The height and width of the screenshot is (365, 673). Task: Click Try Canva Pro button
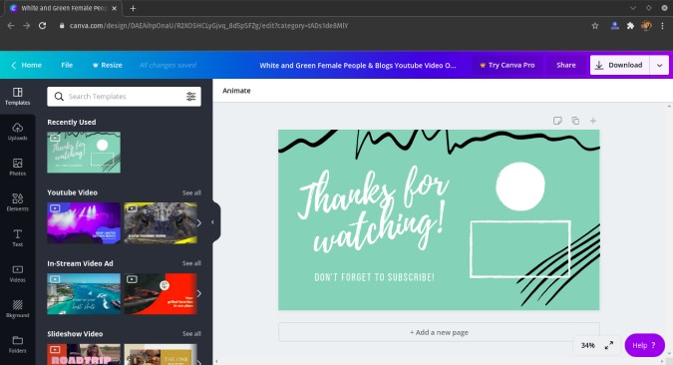click(506, 65)
